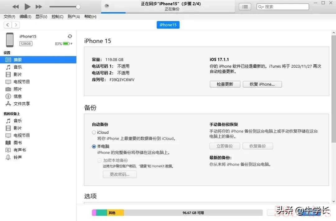Click the 检查更新 button

pos(225,84)
